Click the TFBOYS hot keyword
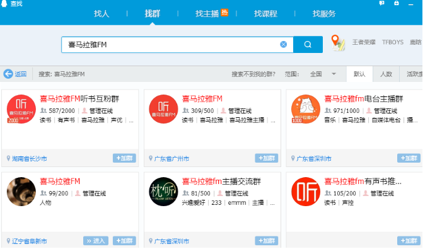The height and width of the screenshot is (249, 430). point(393,42)
